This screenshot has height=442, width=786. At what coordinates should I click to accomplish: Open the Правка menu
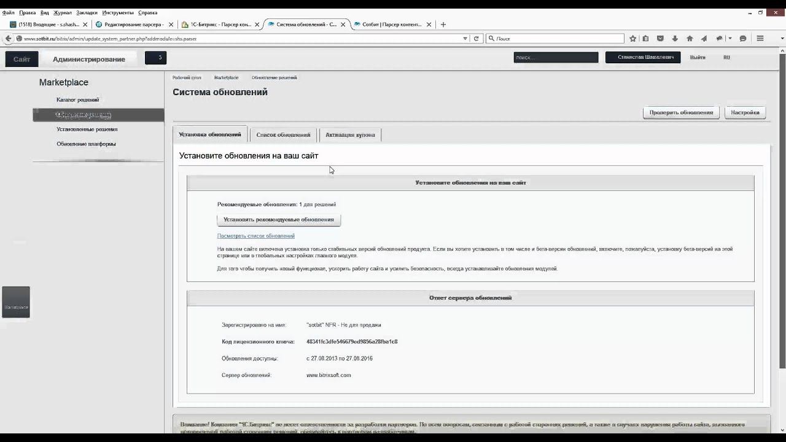[x=27, y=12]
